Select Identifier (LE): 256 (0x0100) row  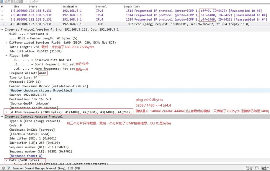pyautogui.click(x=35, y=143)
